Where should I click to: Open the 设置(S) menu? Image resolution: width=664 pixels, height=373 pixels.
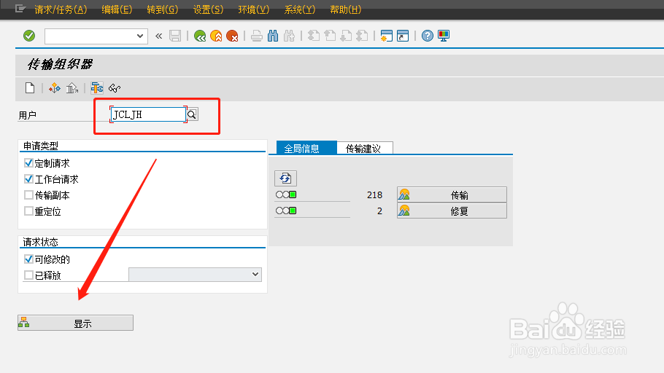(208, 9)
